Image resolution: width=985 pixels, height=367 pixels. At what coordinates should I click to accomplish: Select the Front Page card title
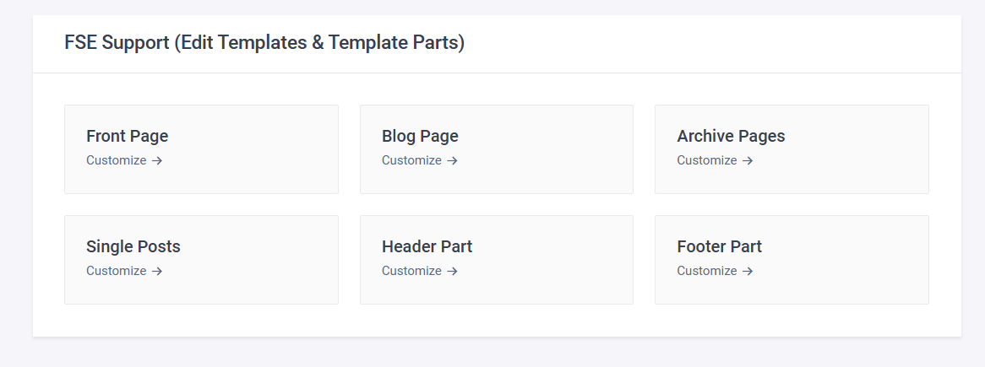point(127,136)
